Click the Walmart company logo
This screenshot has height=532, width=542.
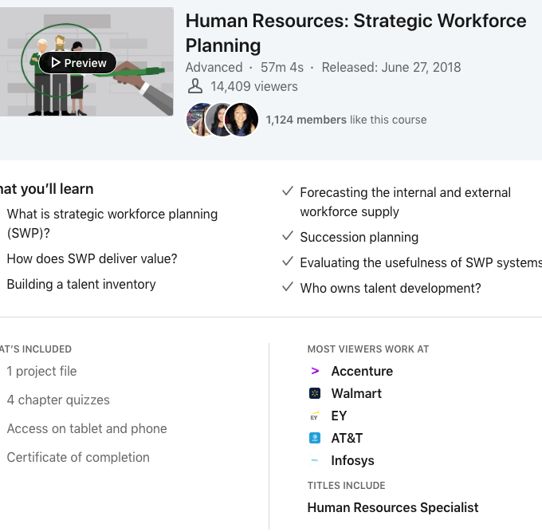pos(315,393)
